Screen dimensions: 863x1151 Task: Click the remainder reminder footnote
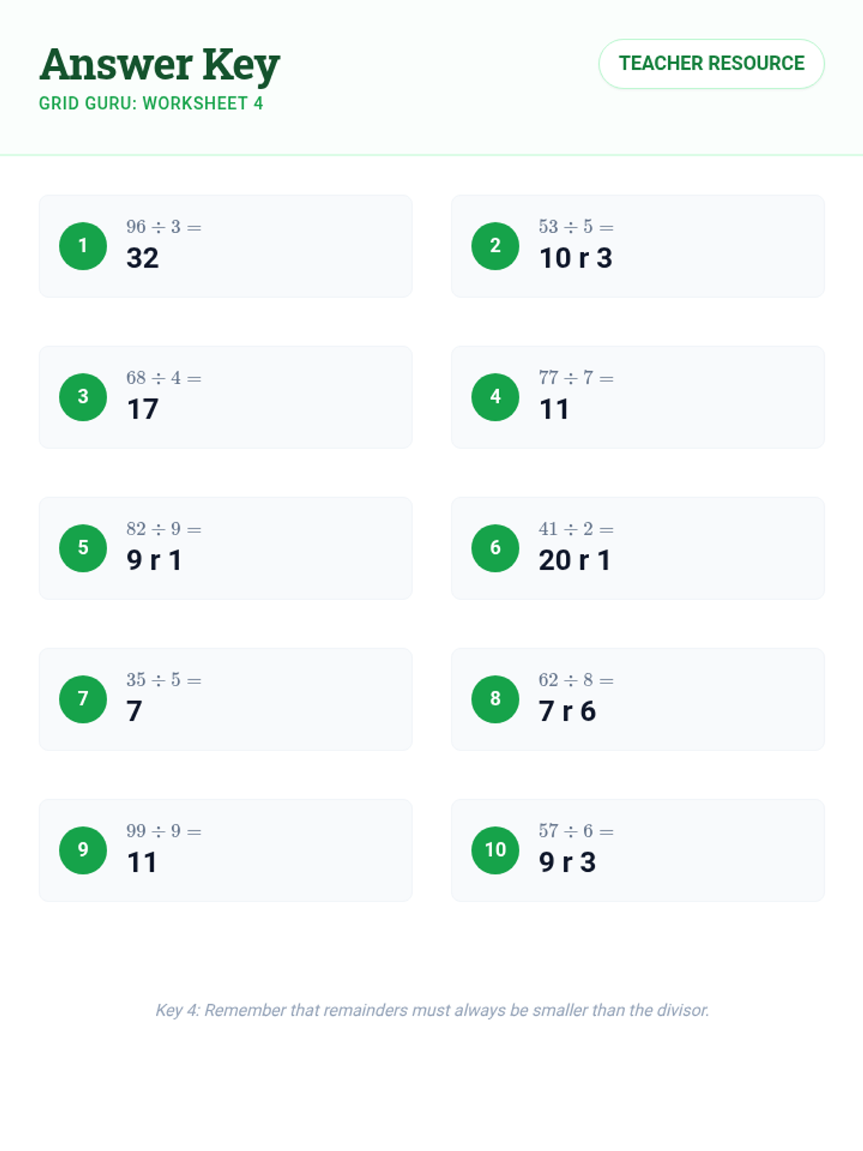(432, 1010)
